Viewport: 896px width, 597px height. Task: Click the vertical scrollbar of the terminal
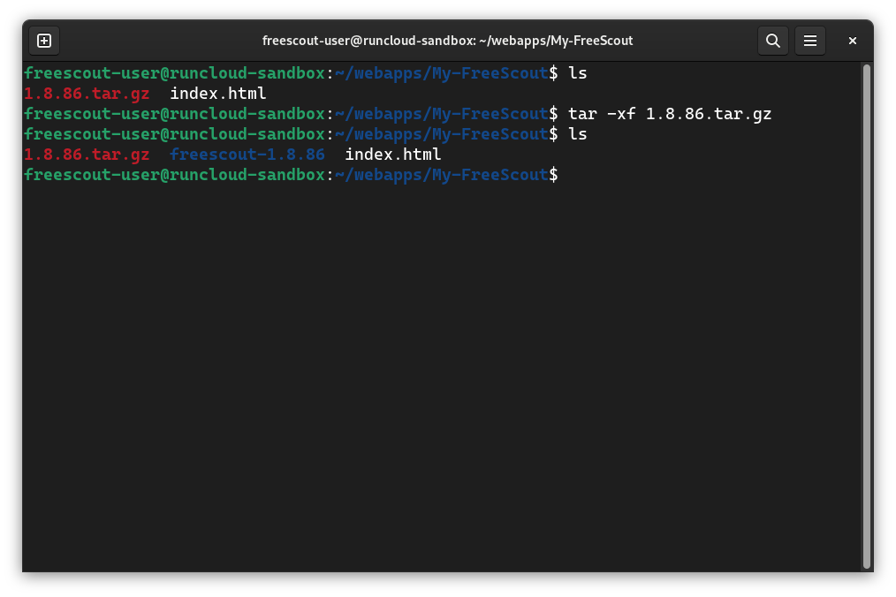coord(866,317)
